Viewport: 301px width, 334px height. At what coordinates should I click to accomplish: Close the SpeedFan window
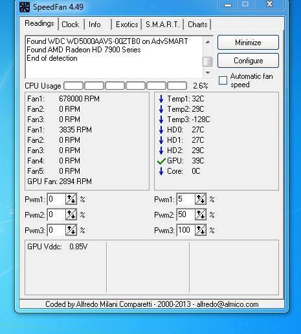[269, 5]
